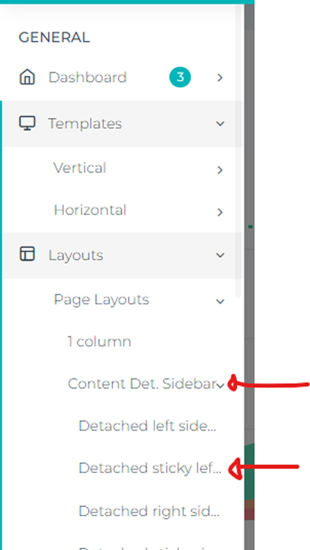Click the Dashboard badge showing 3

[180, 77]
